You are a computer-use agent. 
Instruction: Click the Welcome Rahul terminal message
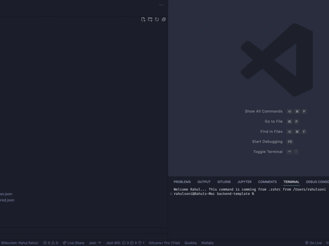click(250, 189)
